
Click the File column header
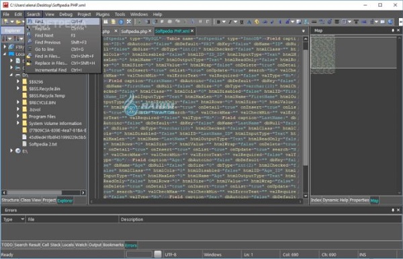(x=72, y=219)
